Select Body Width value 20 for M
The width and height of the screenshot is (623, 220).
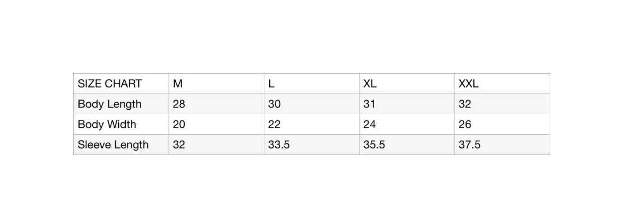(x=179, y=124)
